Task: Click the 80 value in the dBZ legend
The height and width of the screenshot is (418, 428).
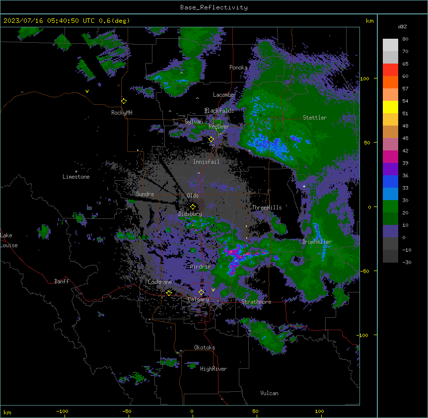Action: click(x=405, y=39)
